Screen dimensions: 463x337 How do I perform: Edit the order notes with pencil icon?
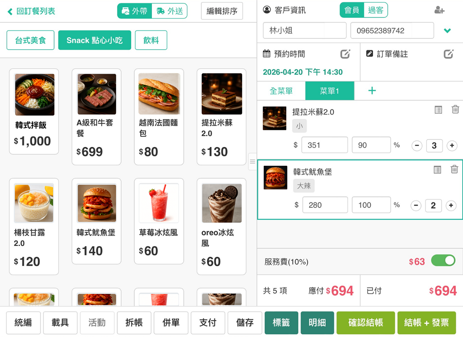448,54
